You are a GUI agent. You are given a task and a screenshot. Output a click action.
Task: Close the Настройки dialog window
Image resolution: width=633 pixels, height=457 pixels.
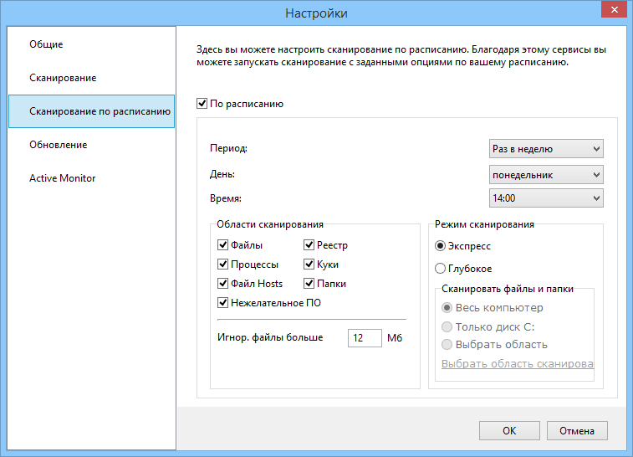coord(613,10)
